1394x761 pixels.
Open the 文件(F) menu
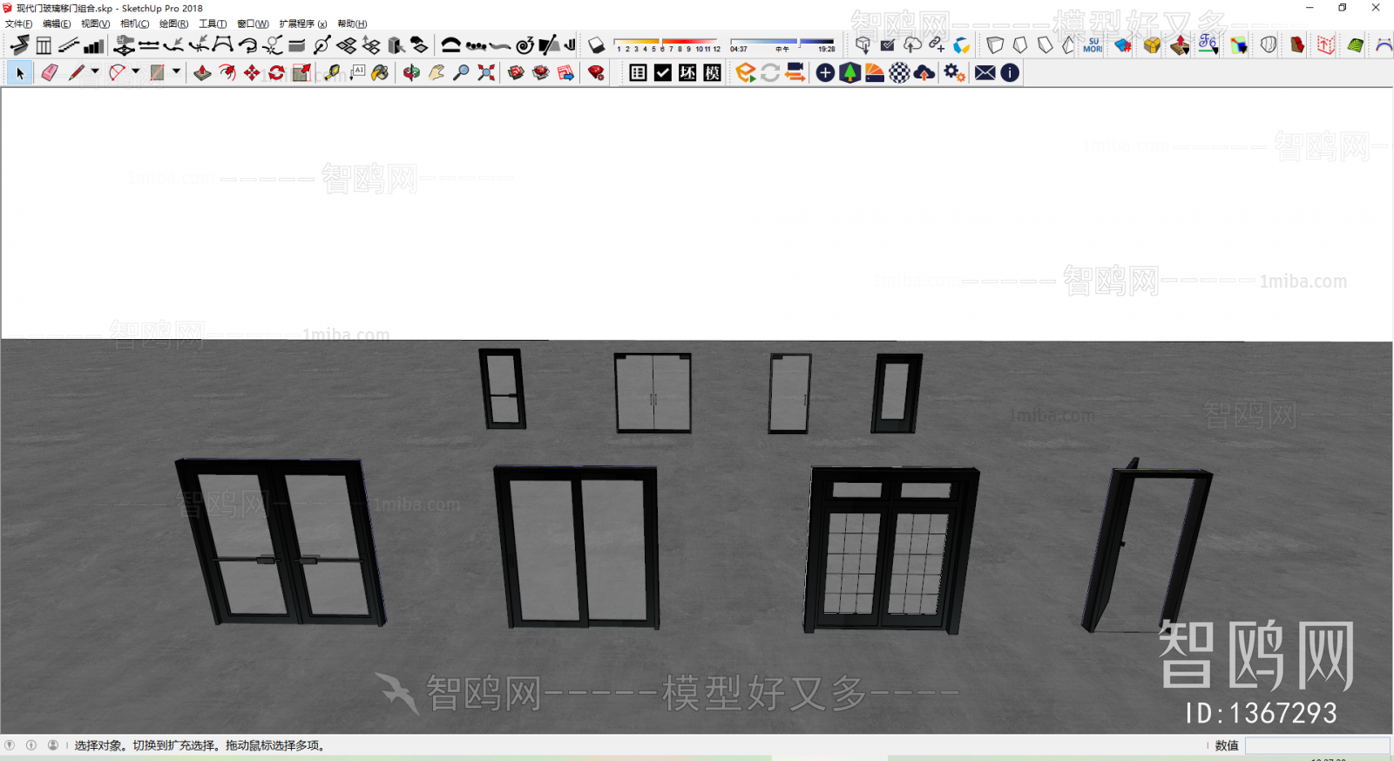(x=18, y=24)
